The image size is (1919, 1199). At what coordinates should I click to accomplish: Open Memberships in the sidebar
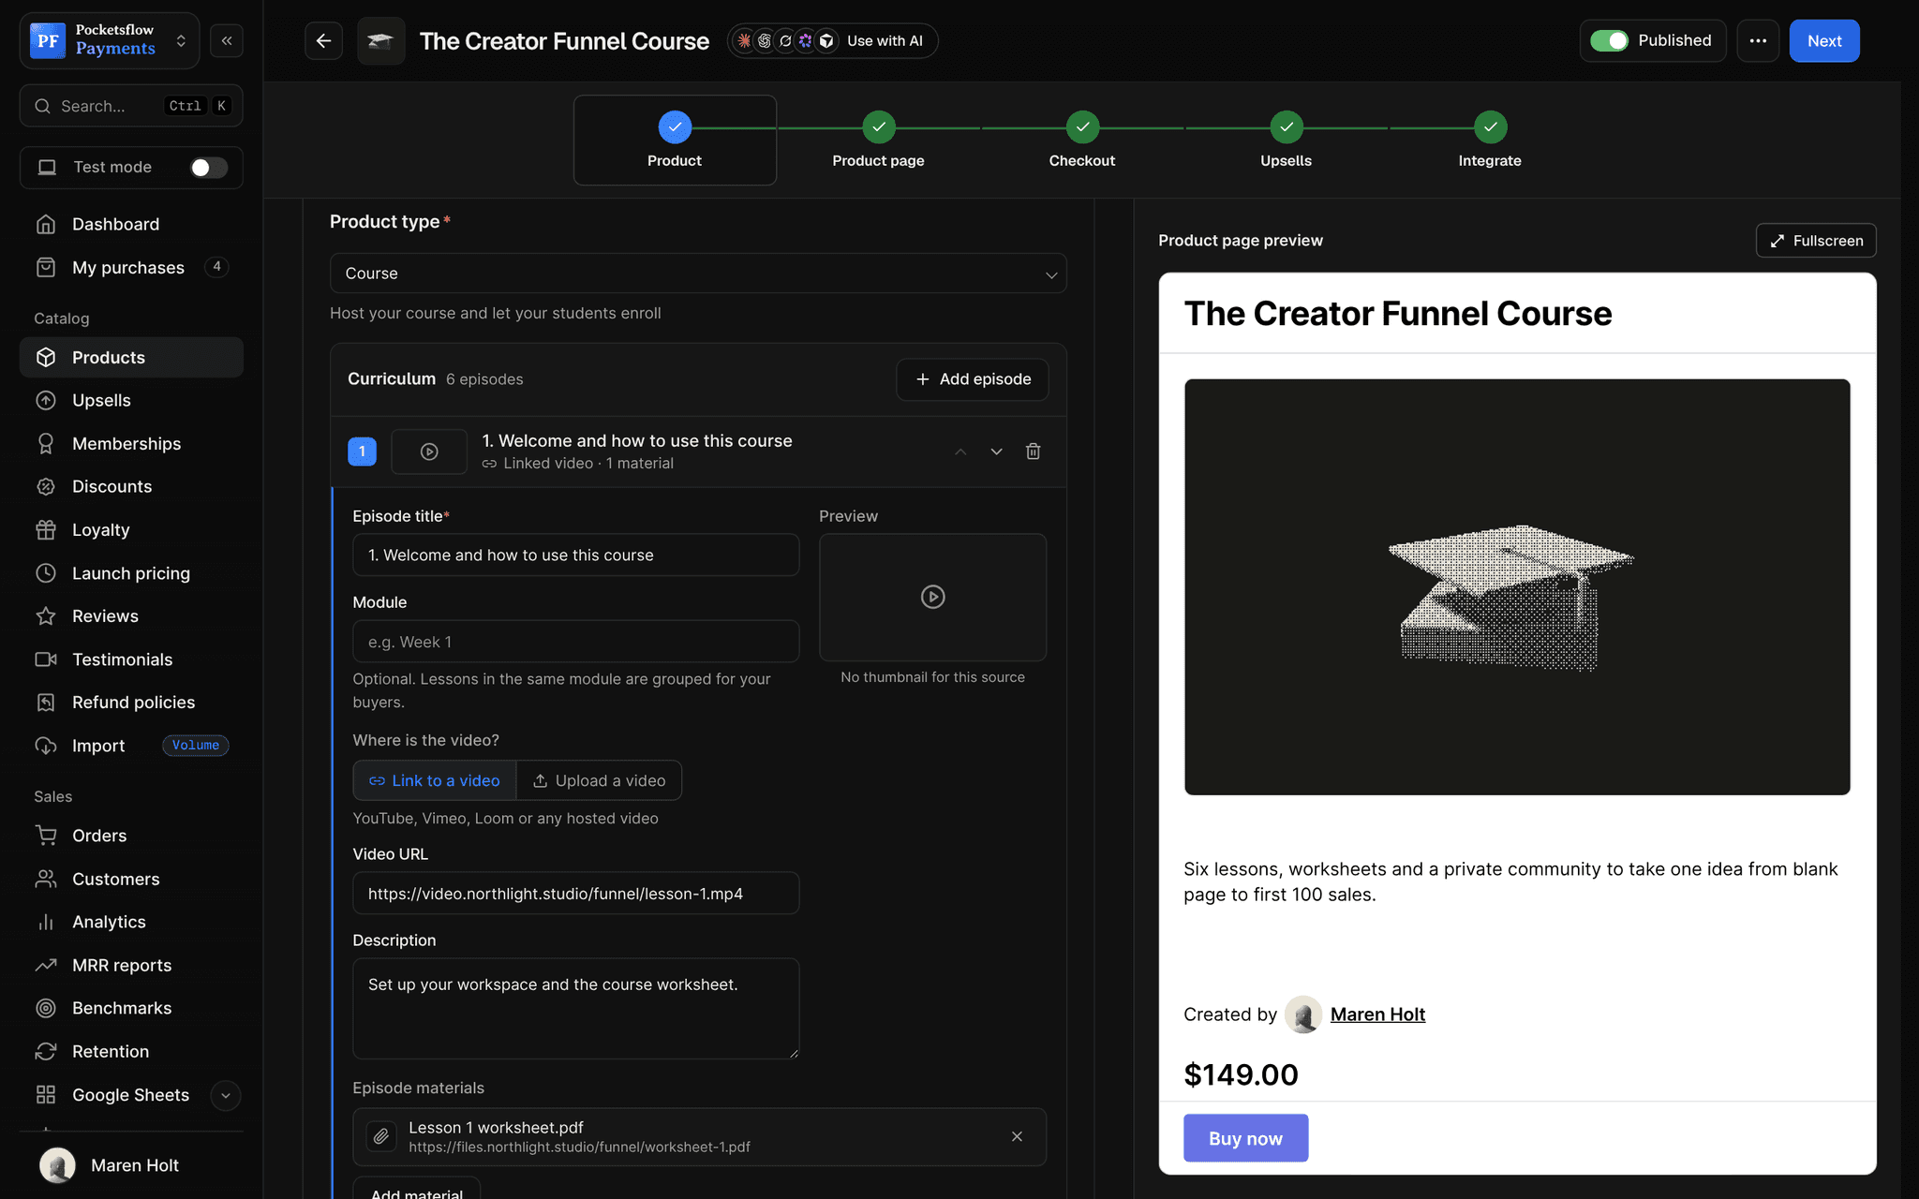[x=131, y=443]
